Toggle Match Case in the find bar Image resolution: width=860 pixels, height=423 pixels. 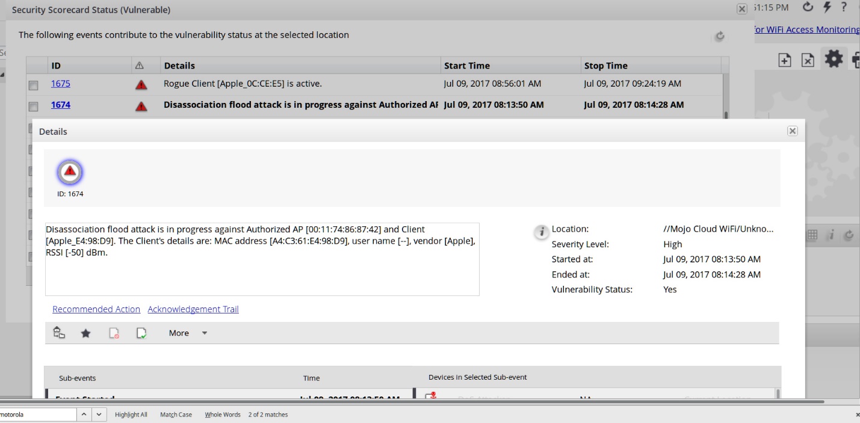point(176,415)
